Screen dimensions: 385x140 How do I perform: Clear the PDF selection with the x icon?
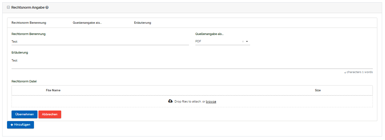[243, 41]
